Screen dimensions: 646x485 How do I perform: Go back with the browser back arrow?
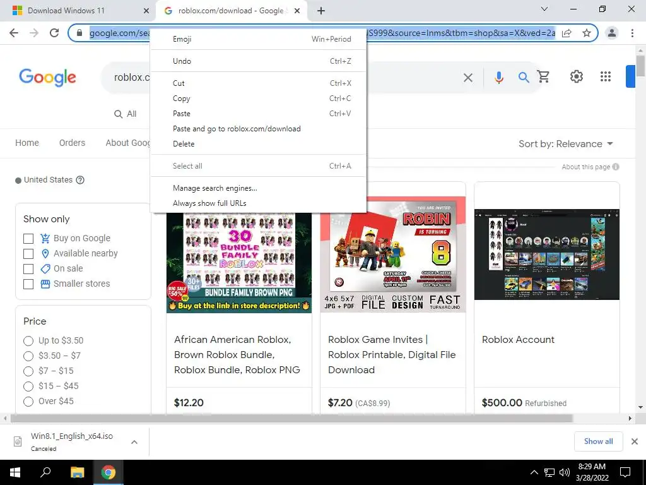coord(14,33)
